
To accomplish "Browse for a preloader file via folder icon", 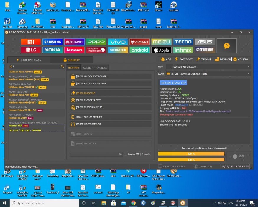I will tap(120, 154).
